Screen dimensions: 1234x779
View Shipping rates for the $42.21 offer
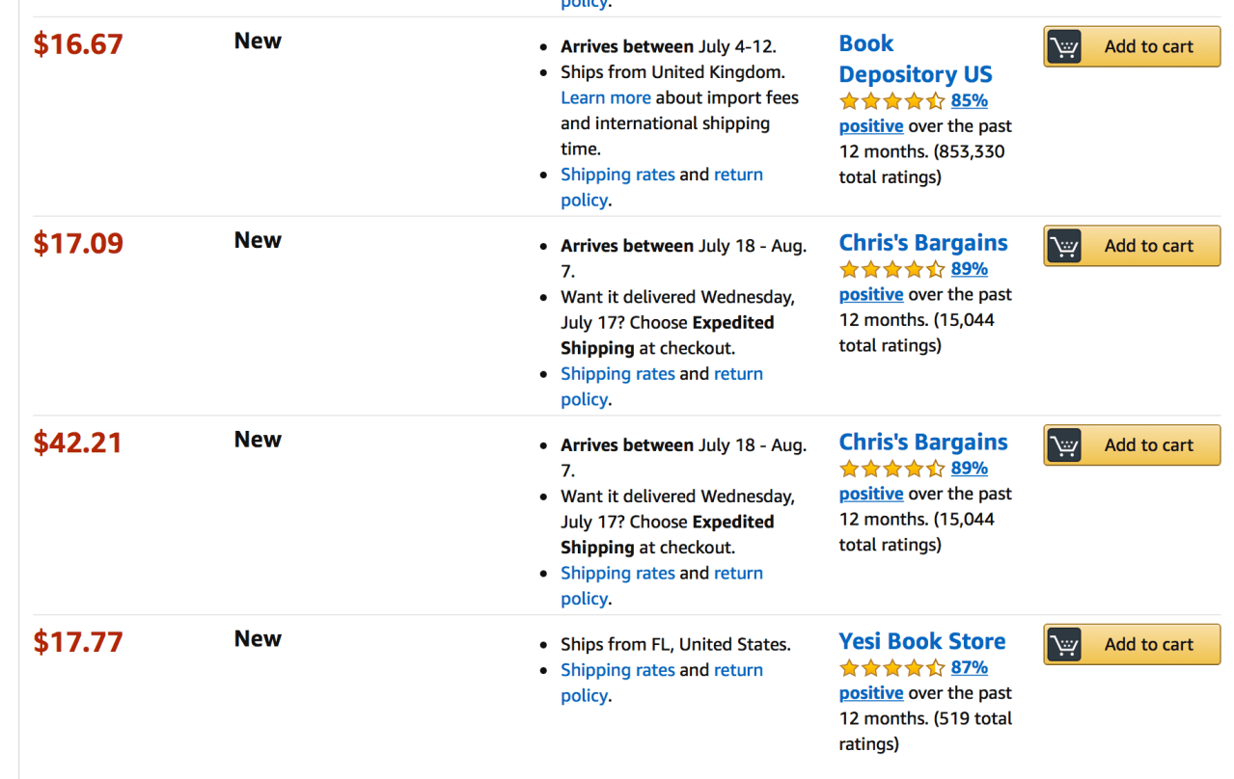[617, 574]
